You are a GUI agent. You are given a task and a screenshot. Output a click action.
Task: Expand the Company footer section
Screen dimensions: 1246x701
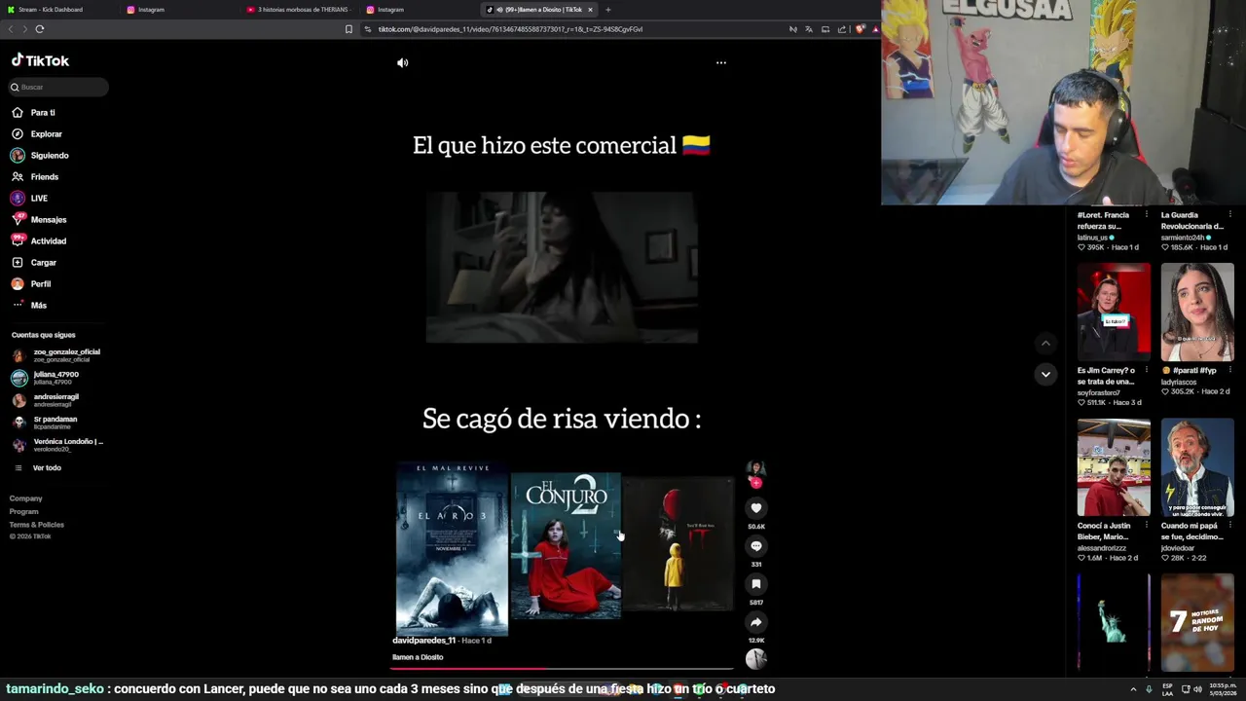[26, 498]
